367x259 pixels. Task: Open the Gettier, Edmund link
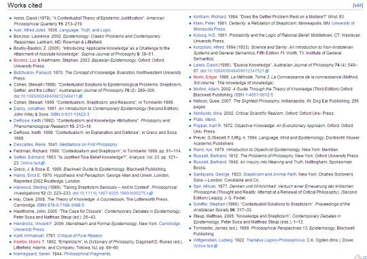click(x=29, y=157)
